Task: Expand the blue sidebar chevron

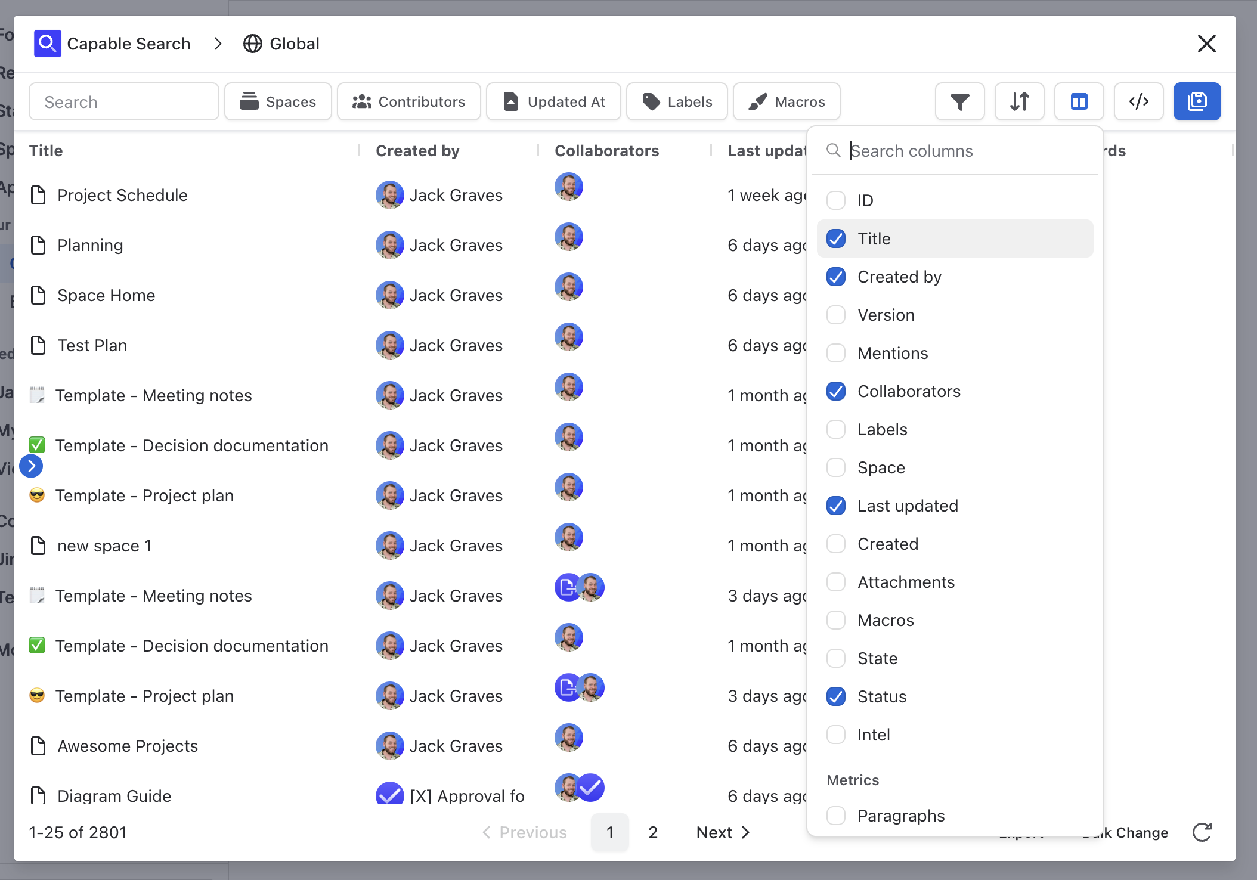Action: (31, 466)
